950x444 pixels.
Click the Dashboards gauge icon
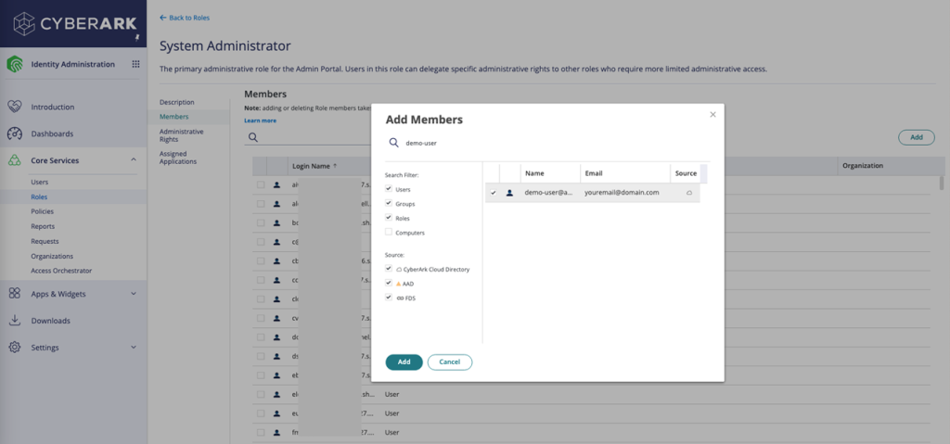point(15,133)
